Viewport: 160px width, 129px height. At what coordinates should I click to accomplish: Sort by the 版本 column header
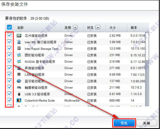134,28
